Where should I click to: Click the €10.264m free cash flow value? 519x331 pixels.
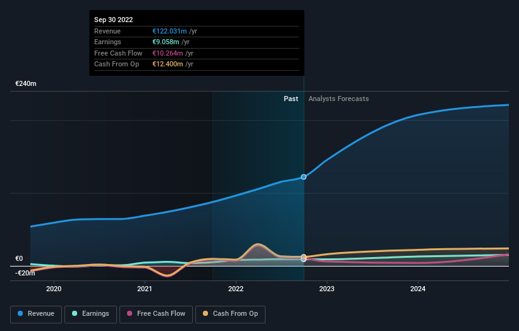[168, 53]
